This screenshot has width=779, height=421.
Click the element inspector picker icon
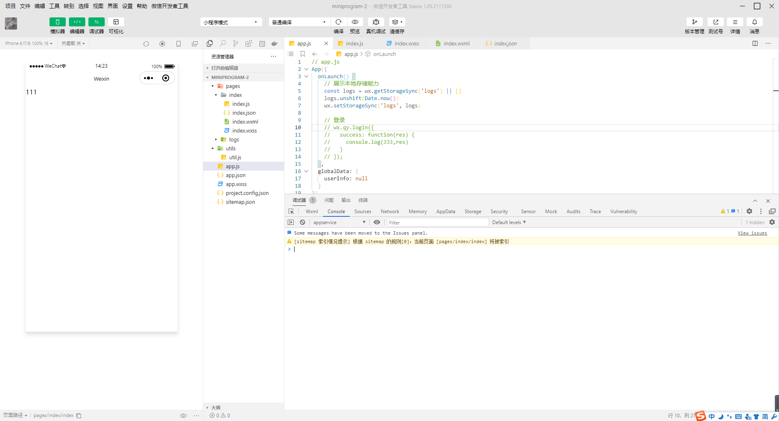tap(291, 211)
